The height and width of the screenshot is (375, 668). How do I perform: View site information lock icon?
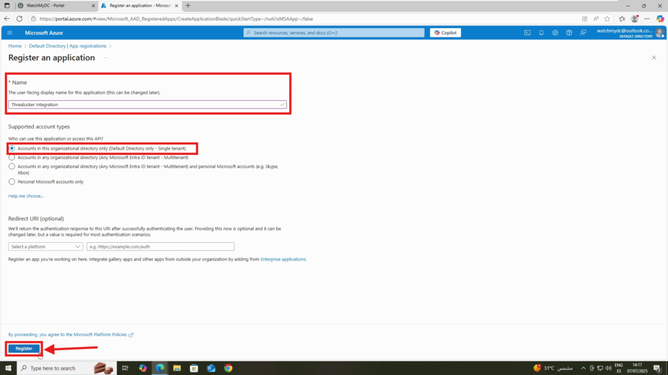pos(33,19)
